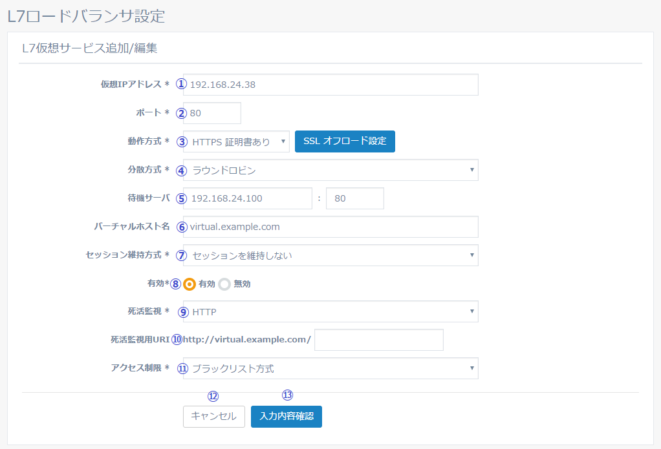Click the 待機サーバ IP field showing 192.168.24.100

(249, 198)
